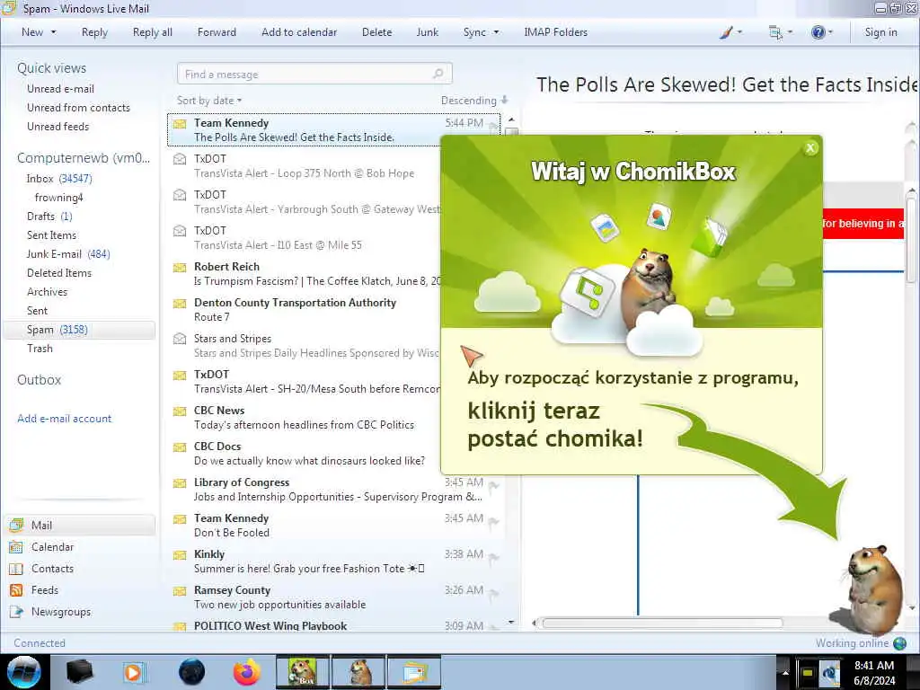The height and width of the screenshot is (690, 920).
Task: Open the Junk E-mail folder
Action: pyautogui.click(x=68, y=254)
